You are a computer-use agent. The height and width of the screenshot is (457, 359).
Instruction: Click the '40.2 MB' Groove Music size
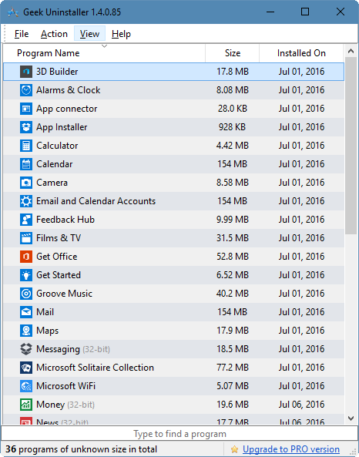coord(232,294)
